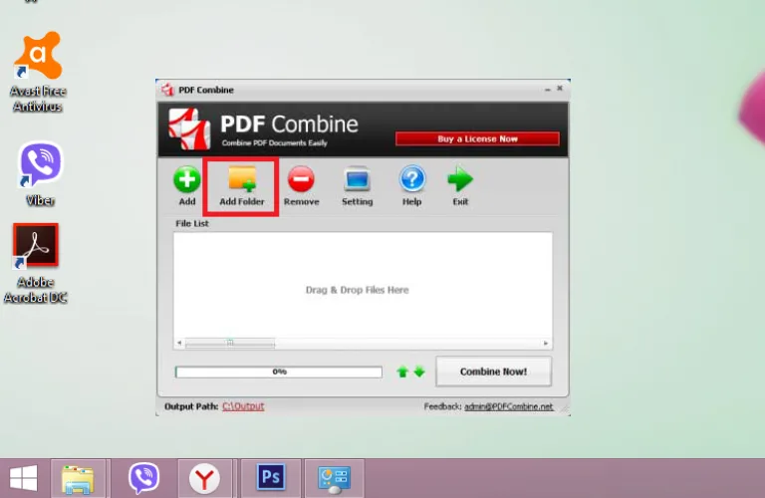Open Photoshop from the taskbar
Image resolution: width=765 pixels, height=498 pixels.
[271, 477]
